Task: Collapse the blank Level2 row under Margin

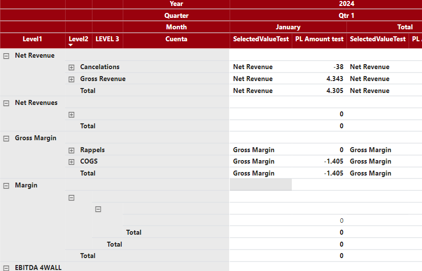Action: coord(71,198)
